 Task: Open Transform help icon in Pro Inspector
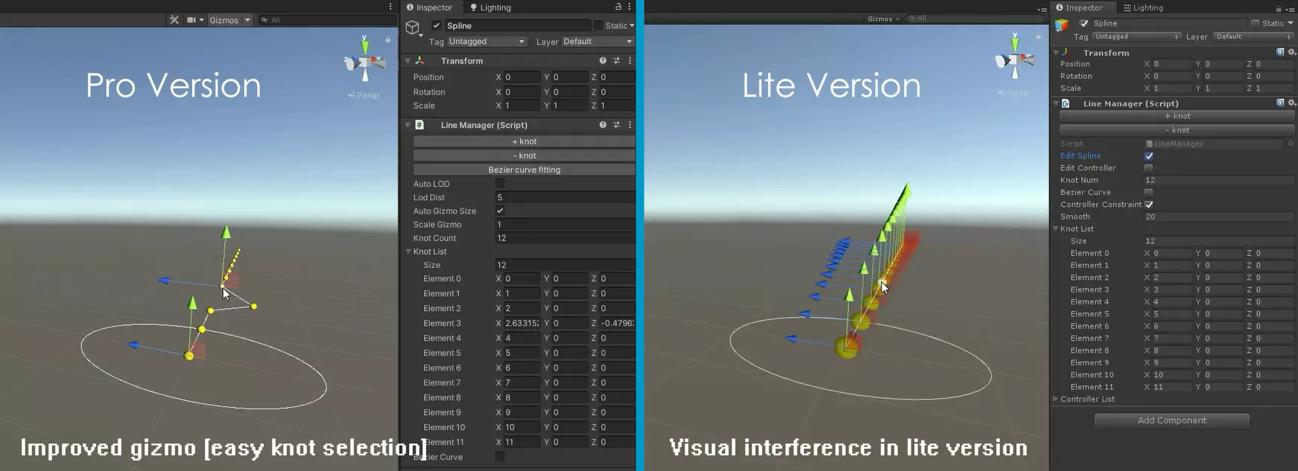(x=603, y=61)
